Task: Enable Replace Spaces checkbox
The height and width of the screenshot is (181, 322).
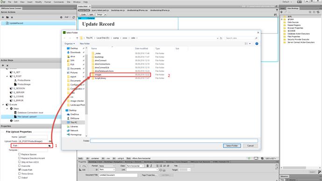Action: click(x=20, y=154)
